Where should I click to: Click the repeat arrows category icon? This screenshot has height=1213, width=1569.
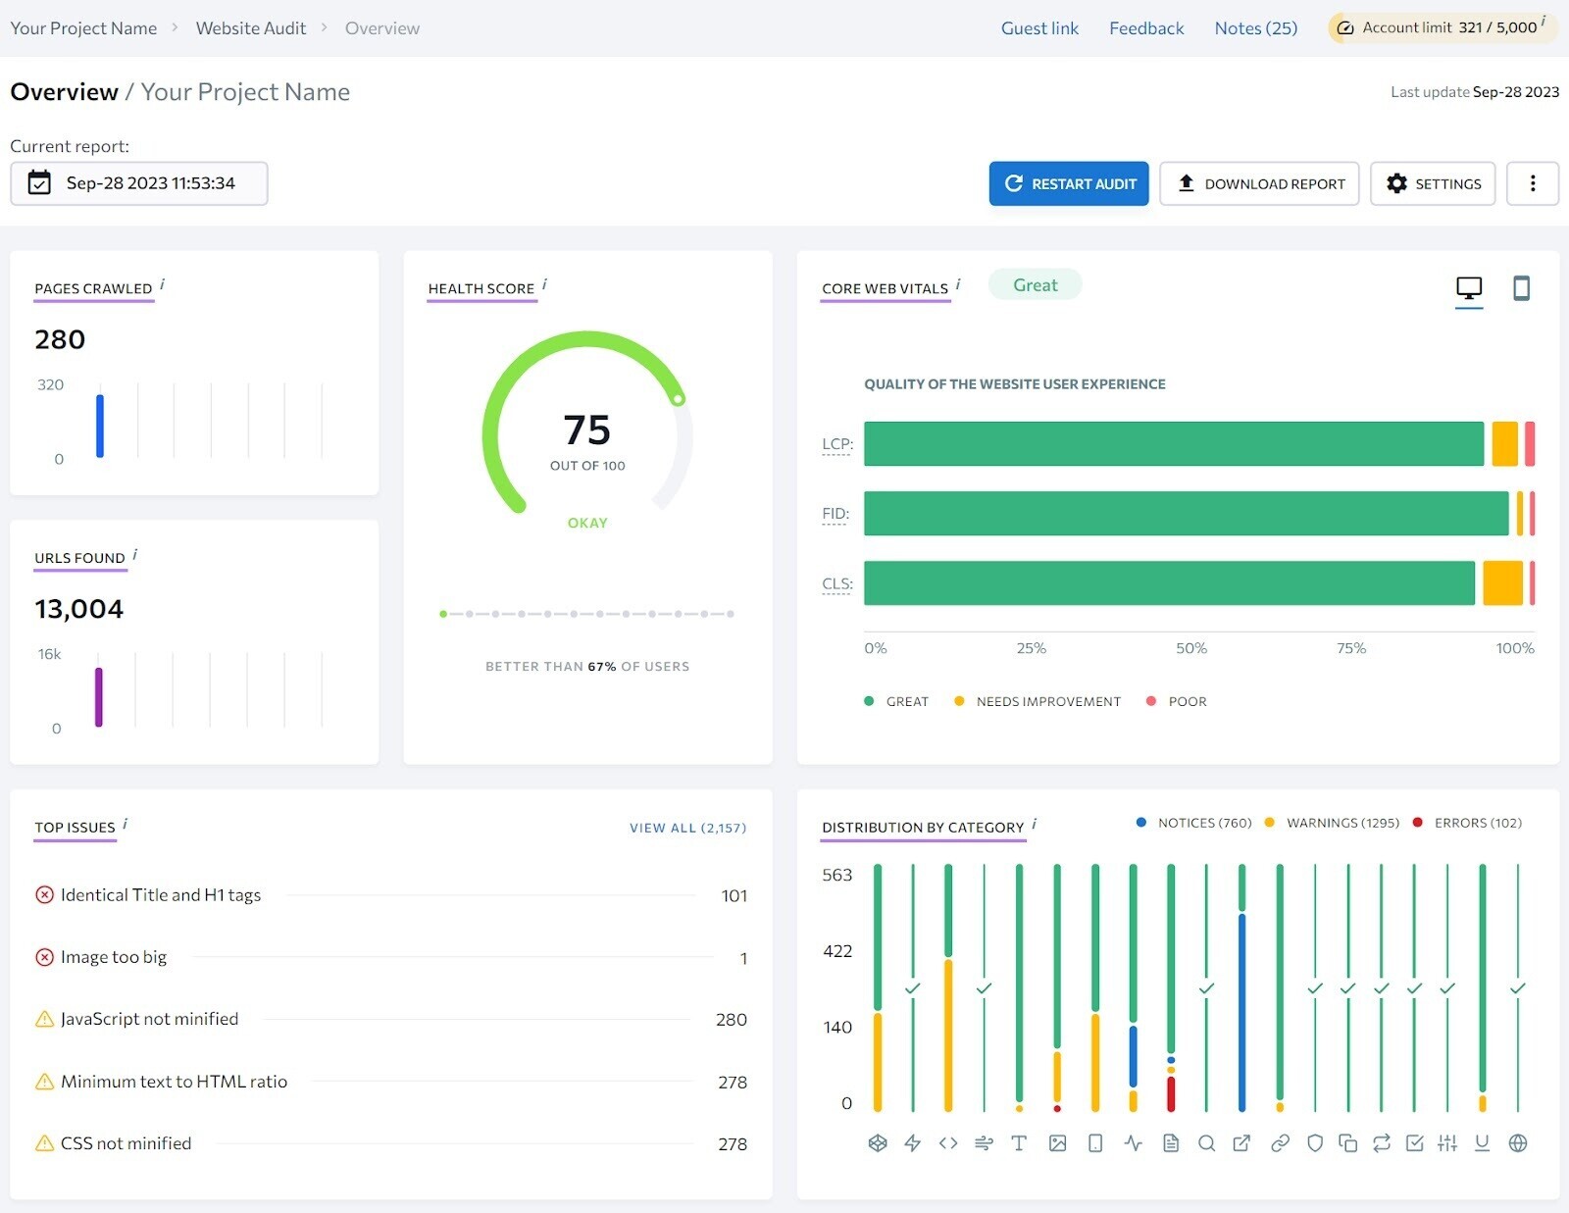[1382, 1142]
